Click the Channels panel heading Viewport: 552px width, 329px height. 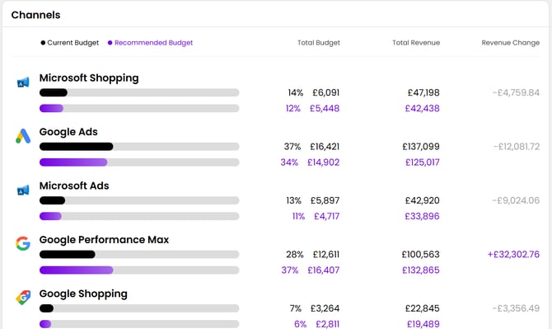pyautogui.click(x=35, y=15)
